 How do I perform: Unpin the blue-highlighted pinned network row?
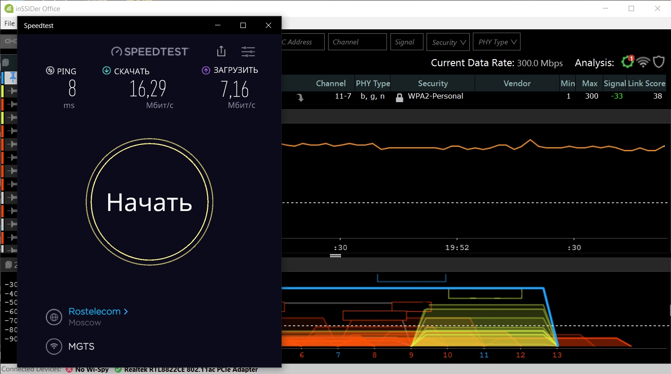pyautogui.click(x=12, y=78)
